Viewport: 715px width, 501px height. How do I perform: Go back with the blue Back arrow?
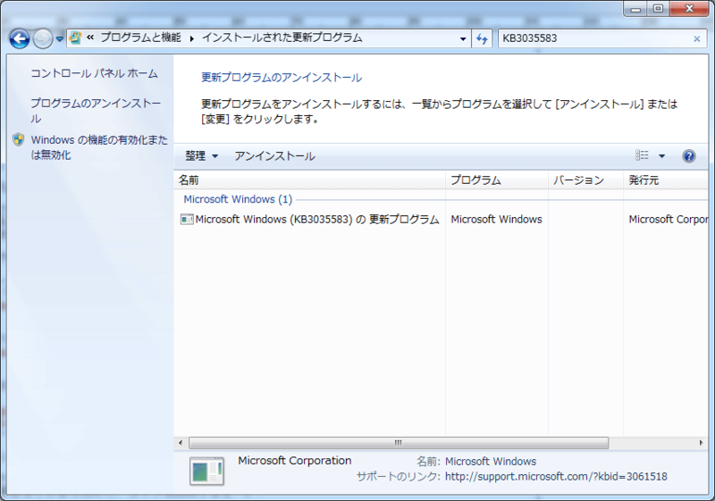click(x=20, y=38)
